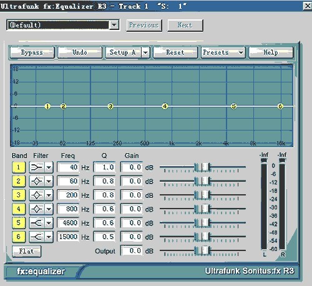
Task: Click the Next preset button
Action: pos(185,26)
